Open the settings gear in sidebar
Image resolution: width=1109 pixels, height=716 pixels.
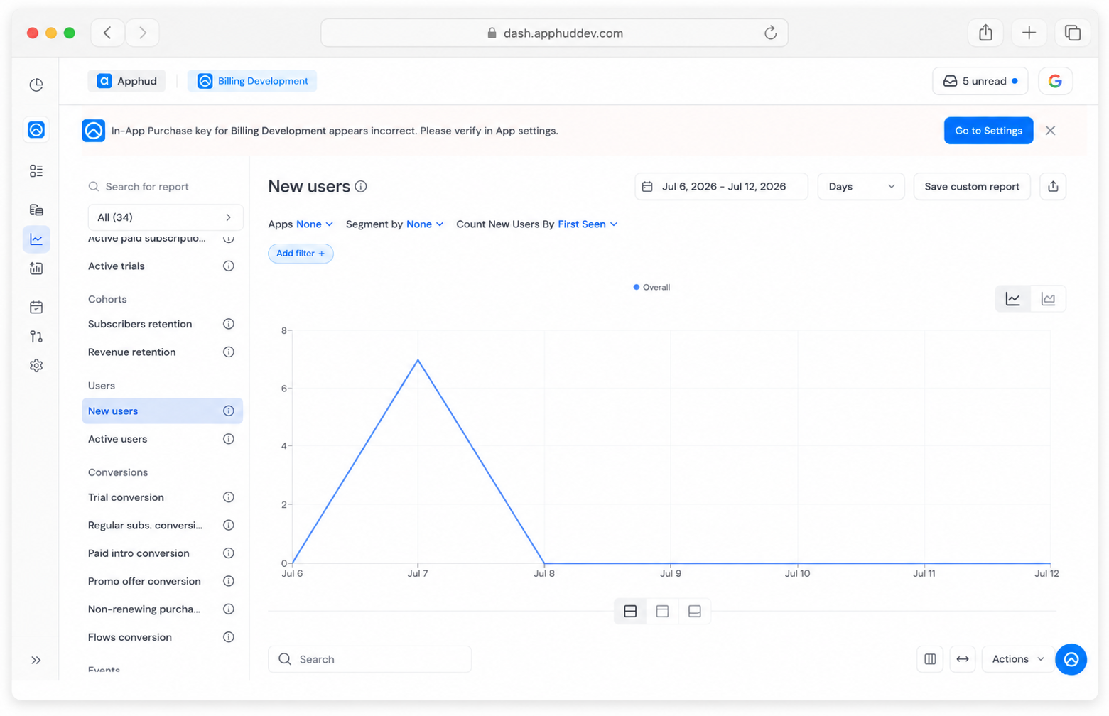click(x=36, y=366)
